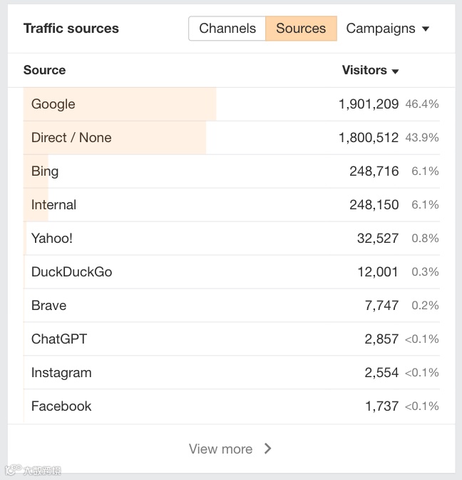Click the Source column header

click(x=44, y=70)
